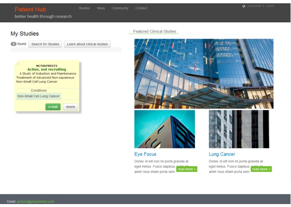The image size is (291, 207).
Task: Click the Lung Cancer building thumbnail
Action: [239, 129]
